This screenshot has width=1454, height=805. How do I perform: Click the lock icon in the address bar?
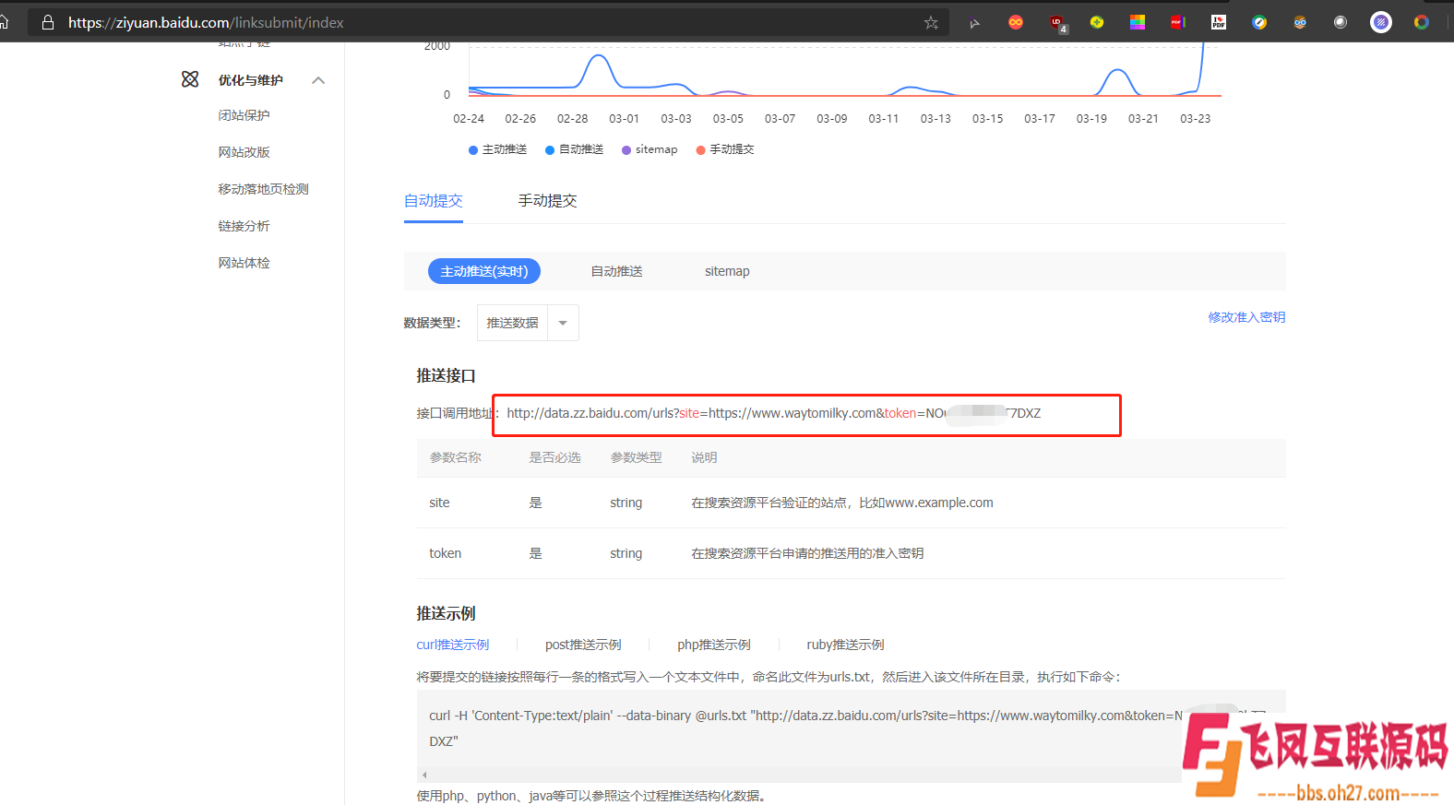coord(48,22)
